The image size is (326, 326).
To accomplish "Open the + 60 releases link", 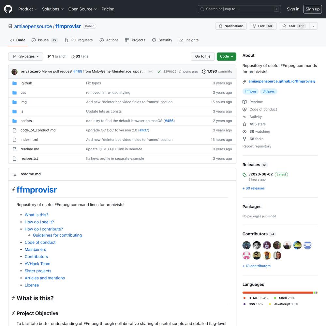I will [x=253, y=188].
